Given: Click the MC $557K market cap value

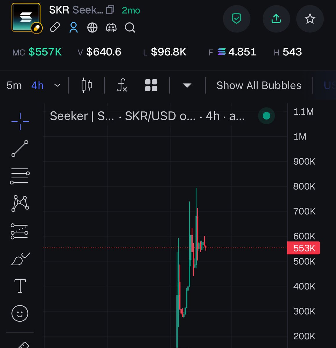Looking at the screenshot, I should (x=37, y=52).
